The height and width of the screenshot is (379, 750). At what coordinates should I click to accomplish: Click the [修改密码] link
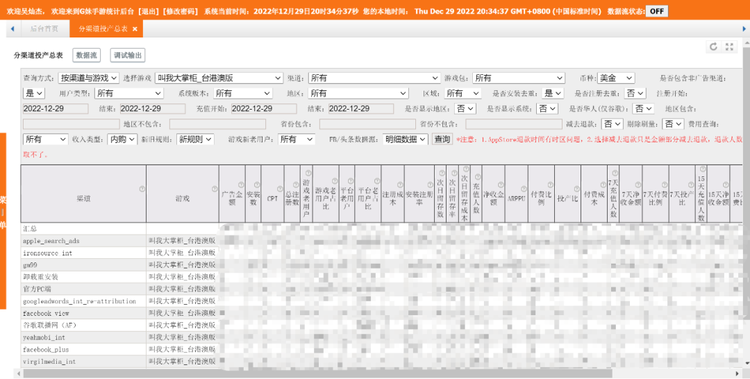(181, 11)
